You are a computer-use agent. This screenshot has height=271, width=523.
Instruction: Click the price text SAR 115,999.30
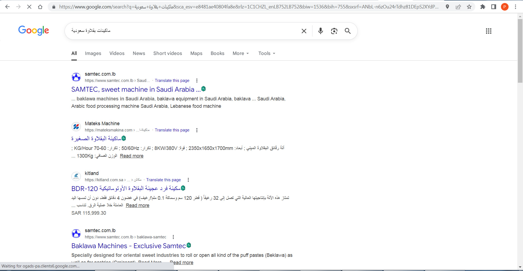pos(89,213)
